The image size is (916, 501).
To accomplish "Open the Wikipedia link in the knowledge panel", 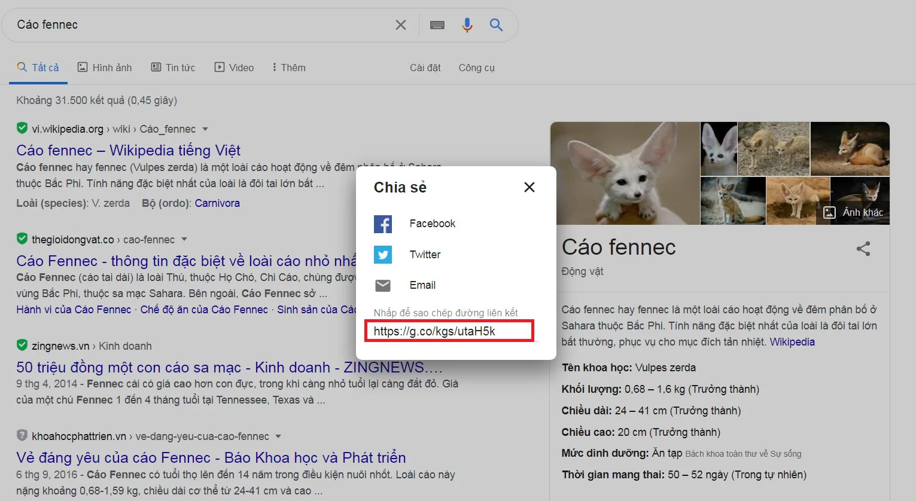I will point(792,341).
